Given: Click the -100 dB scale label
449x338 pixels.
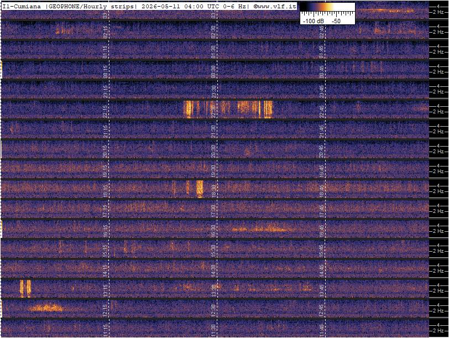Looking at the screenshot, I should [314, 21].
